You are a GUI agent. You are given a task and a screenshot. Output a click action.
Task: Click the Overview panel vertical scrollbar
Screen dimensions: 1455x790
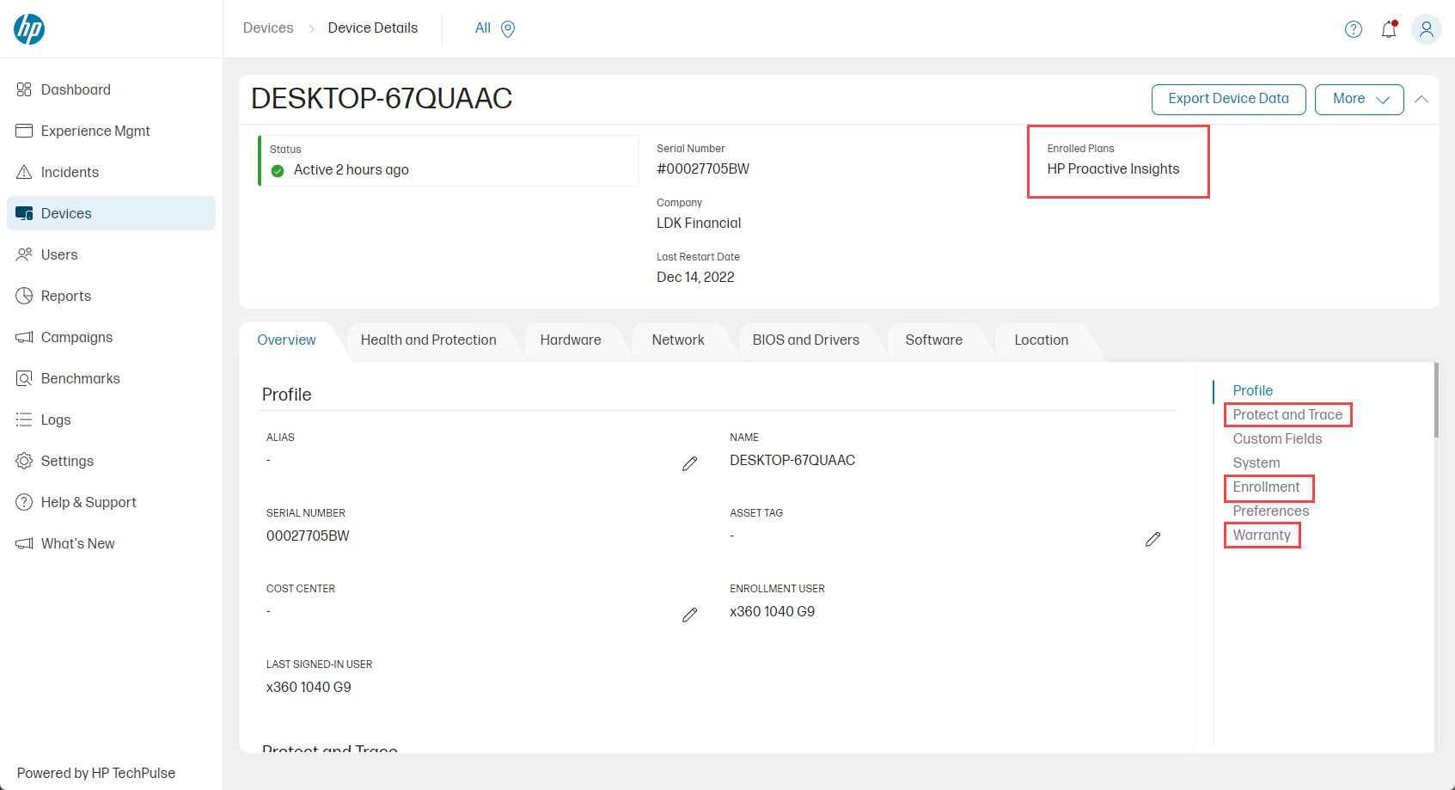pos(1435,401)
